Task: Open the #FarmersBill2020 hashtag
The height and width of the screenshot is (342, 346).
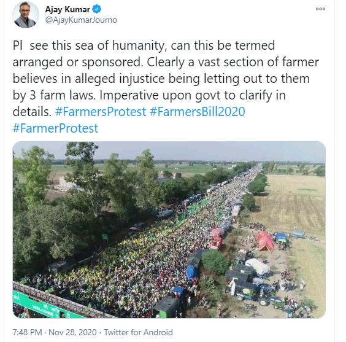Action: (198, 112)
